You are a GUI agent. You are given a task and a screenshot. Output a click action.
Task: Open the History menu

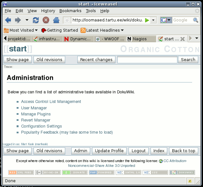(48, 11)
